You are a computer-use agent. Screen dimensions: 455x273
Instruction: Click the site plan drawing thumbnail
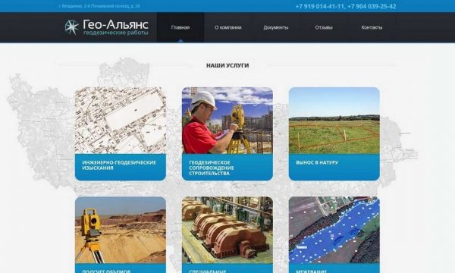(x=121, y=121)
